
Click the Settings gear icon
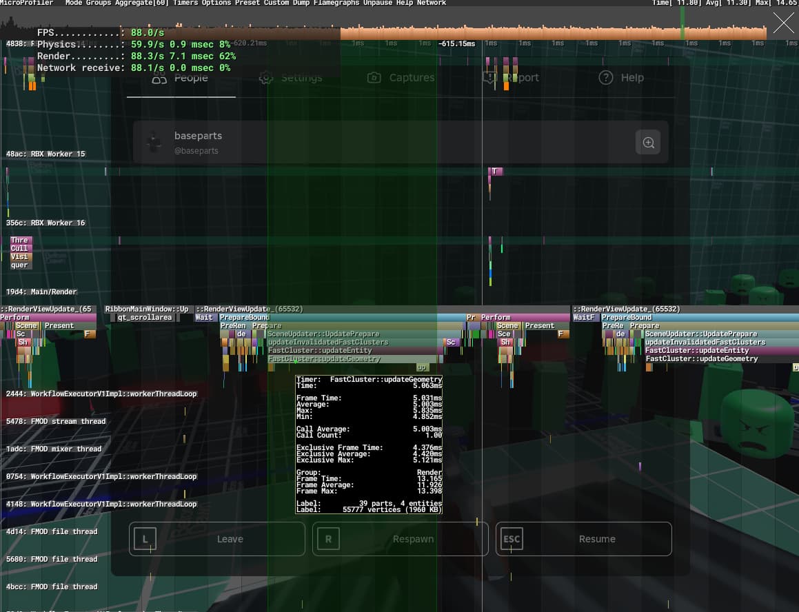266,78
